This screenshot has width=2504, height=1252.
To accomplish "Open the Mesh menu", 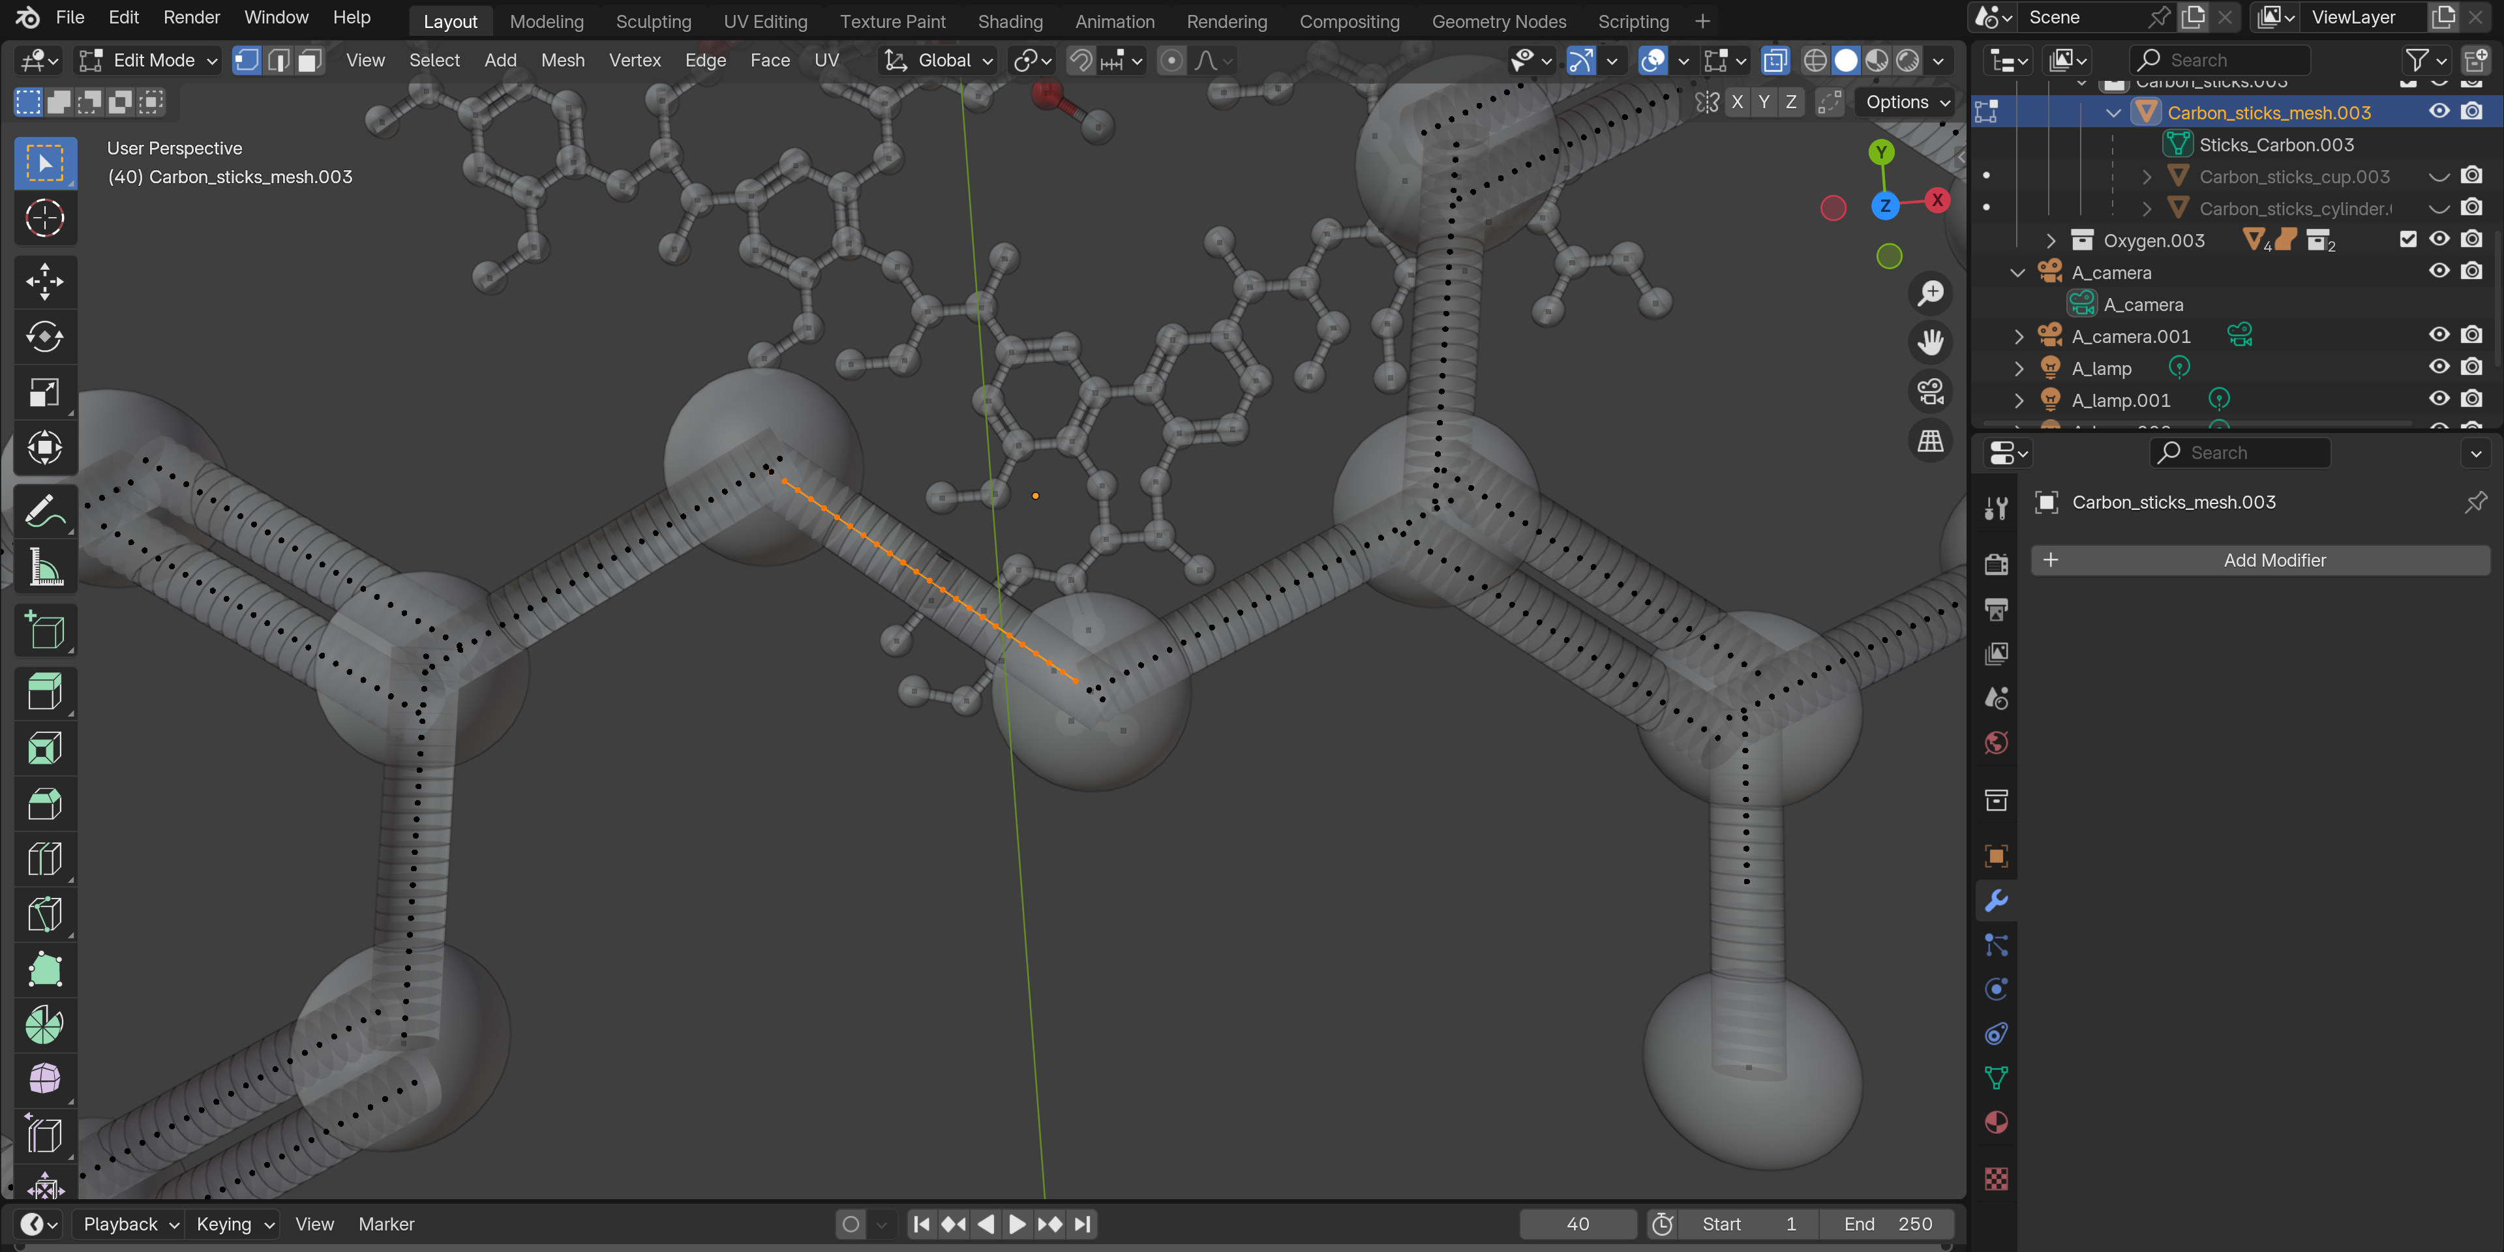I will [x=563, y=60].
